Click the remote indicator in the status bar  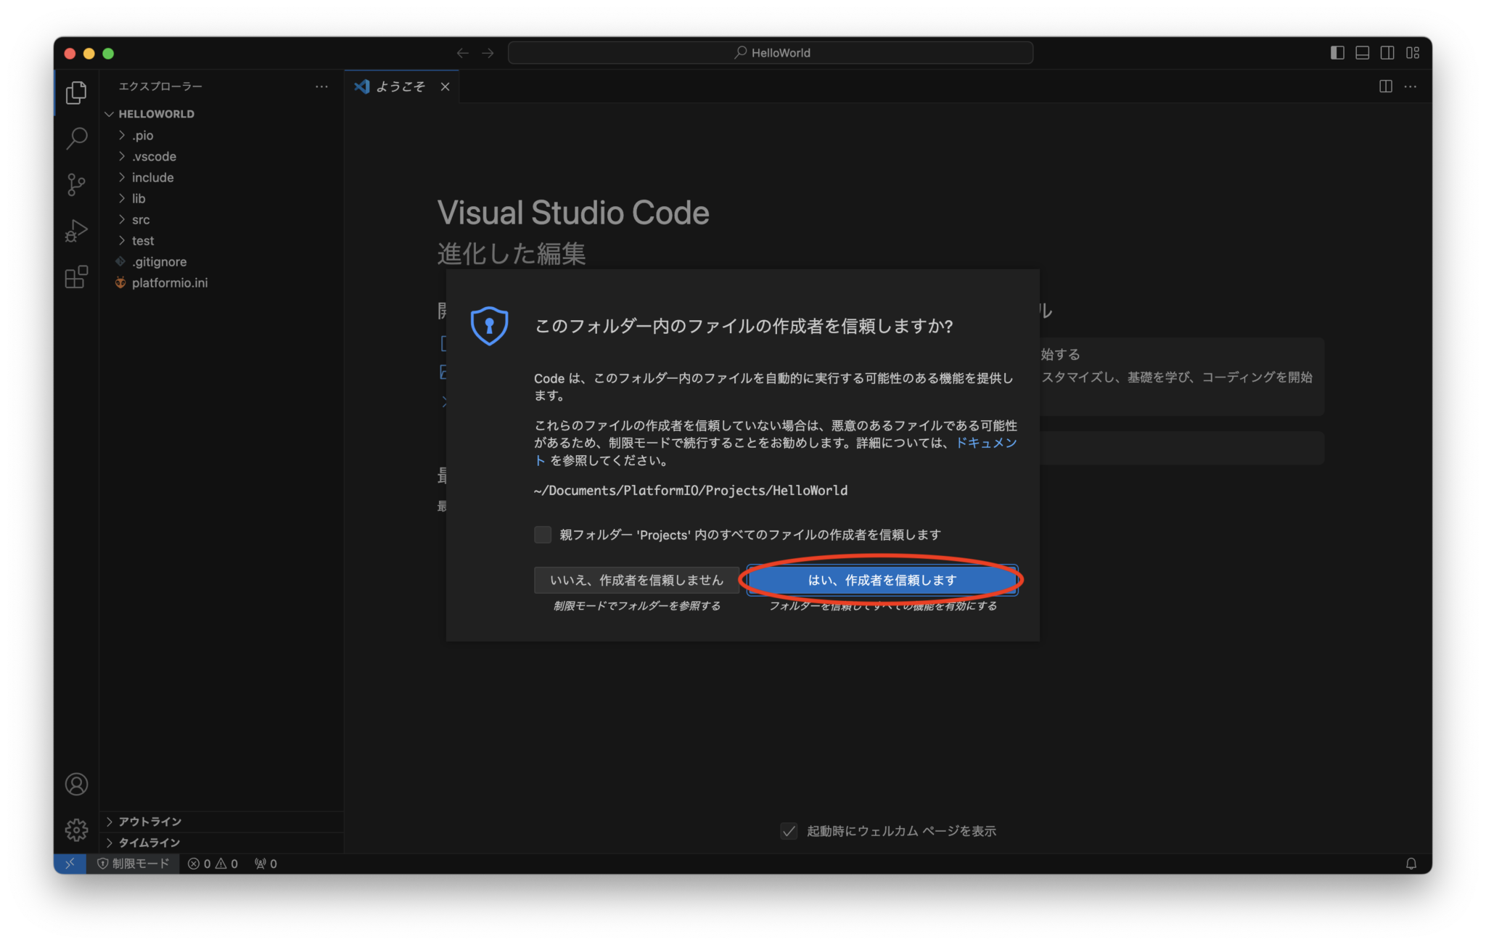coord(70,864)
